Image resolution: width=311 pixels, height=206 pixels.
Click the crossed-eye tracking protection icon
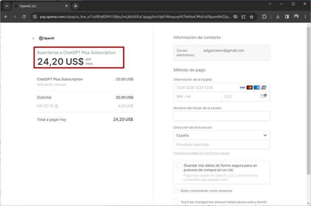pyautogui.click(x=235, y=17)
